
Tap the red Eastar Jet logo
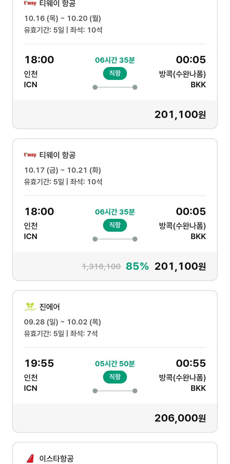click(30, 458)
